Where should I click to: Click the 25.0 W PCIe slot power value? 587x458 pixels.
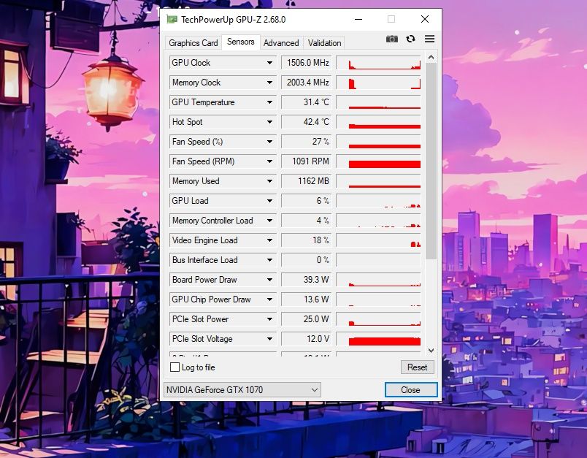306,319
